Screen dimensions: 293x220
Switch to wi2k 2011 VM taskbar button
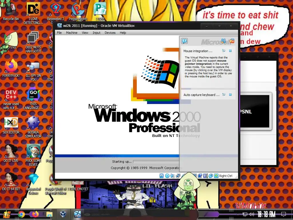[x=77, y=214]
